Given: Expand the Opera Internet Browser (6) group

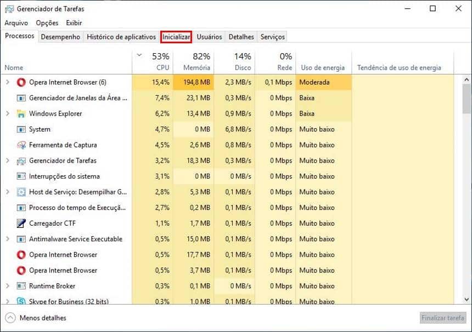Looking at the screenshot, I should (8, 82).
